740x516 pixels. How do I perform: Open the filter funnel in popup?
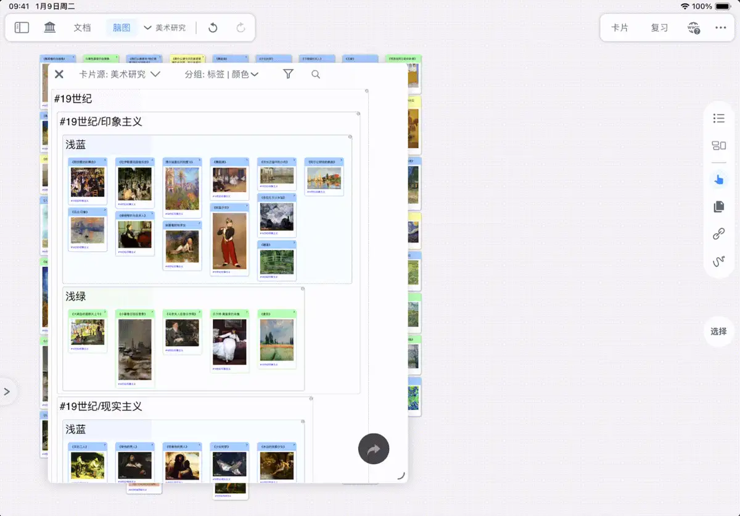click(x=288, y=74)
